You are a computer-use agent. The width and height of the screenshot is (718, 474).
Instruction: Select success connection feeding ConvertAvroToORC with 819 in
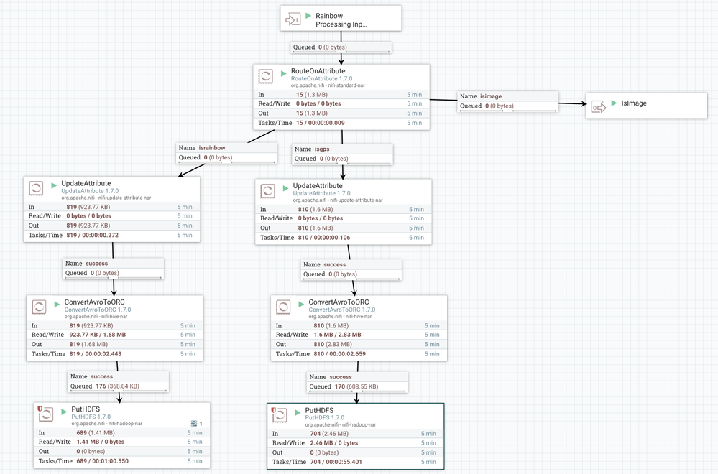[x=113, y=269]
